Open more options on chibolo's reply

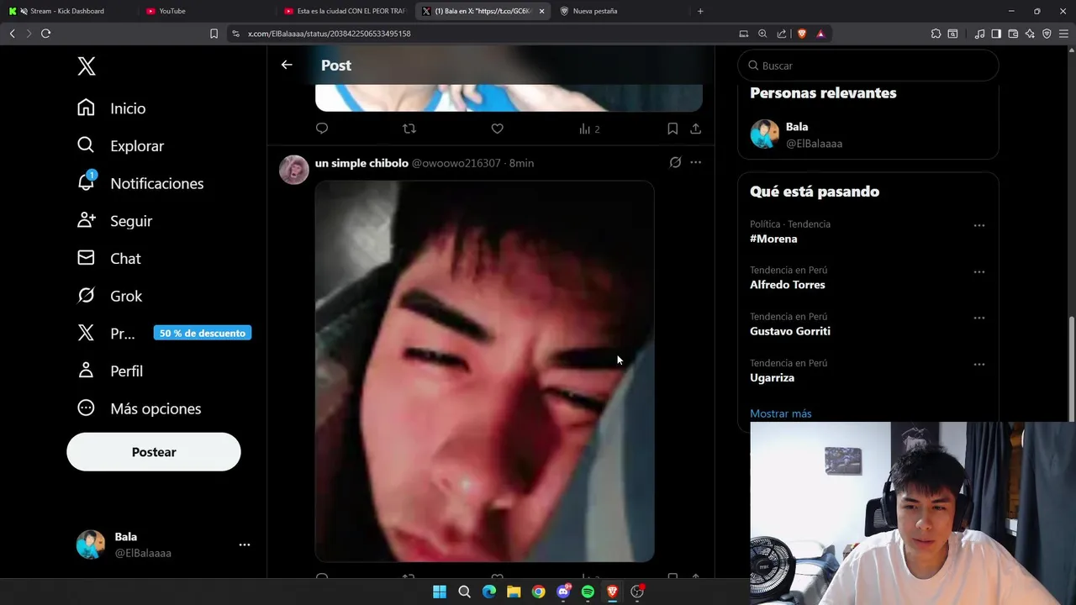[x=695, y=162]
